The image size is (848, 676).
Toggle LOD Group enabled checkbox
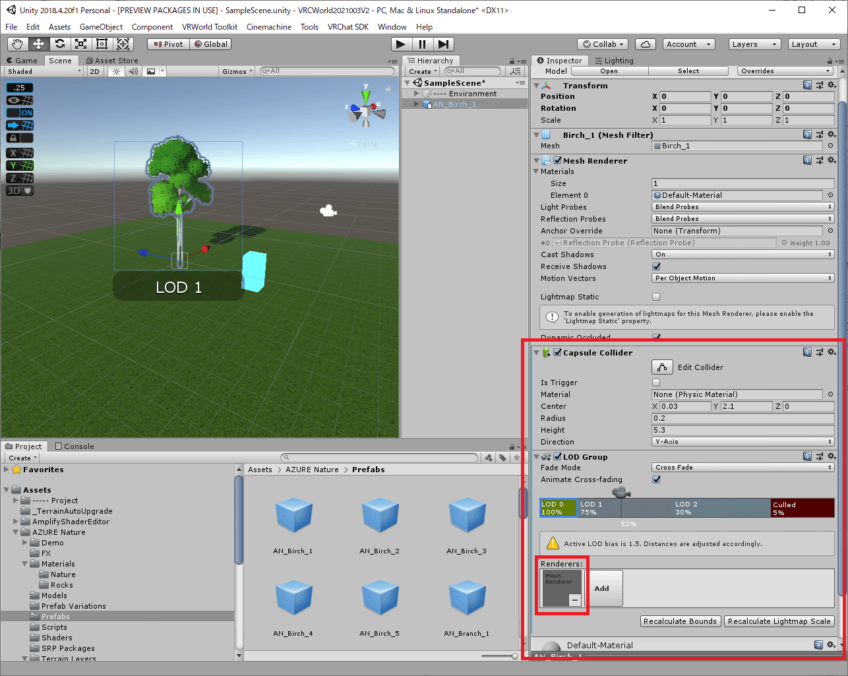click(558, 457)
